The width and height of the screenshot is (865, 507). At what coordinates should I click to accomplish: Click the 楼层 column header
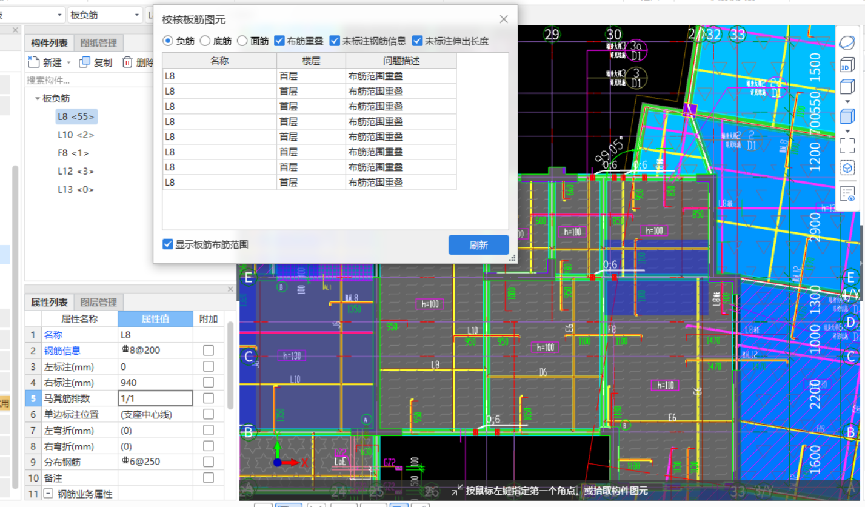[x=312, y=61]
